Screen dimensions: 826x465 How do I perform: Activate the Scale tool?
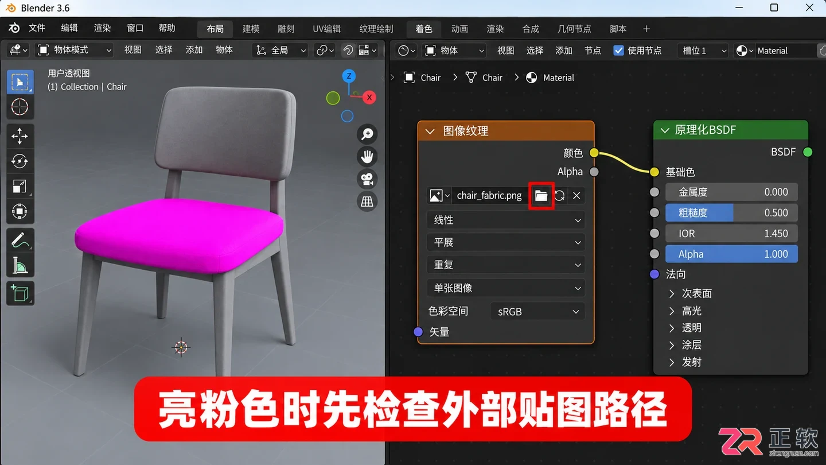[20, 187]
